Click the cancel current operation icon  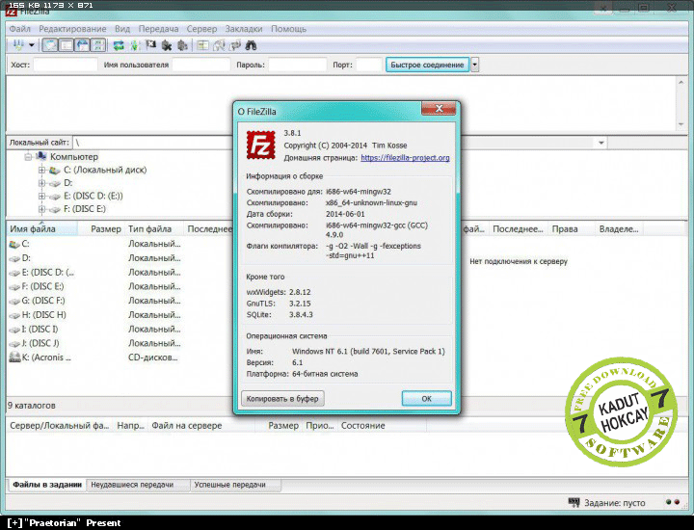151,45
